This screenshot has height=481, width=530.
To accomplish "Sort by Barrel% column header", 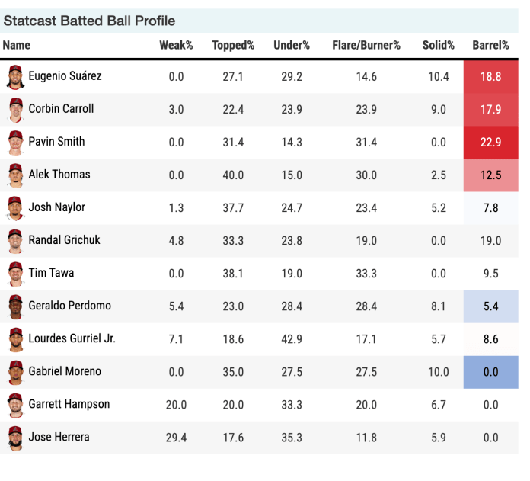I will coord(490,45).
